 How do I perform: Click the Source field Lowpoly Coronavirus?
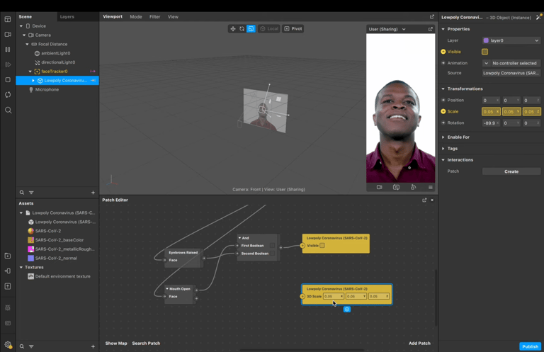[x=511, y=73]
